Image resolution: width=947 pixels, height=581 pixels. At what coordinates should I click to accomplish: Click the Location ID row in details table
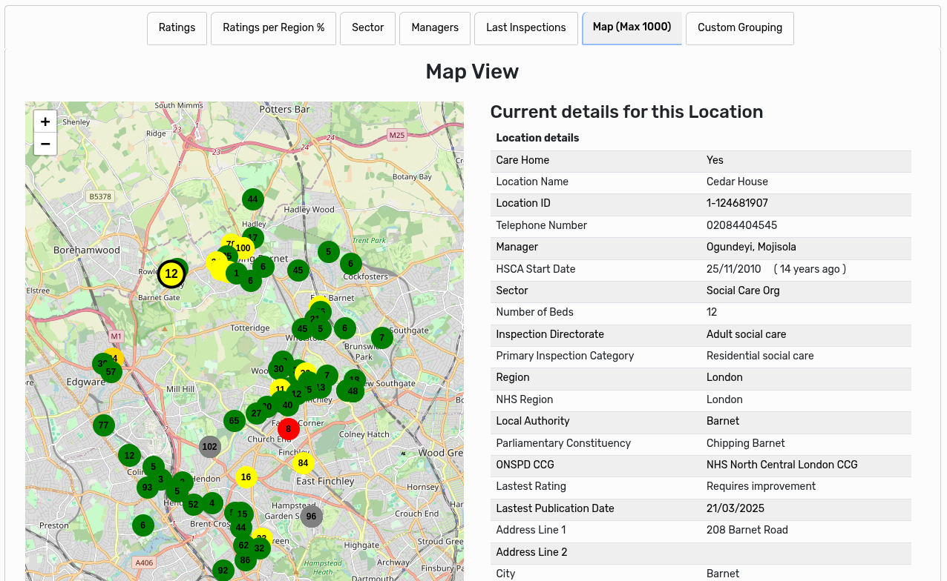coord(701,203)
